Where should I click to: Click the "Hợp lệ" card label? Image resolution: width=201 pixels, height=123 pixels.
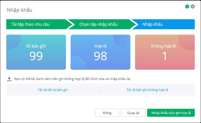click(x=100, y=46)
